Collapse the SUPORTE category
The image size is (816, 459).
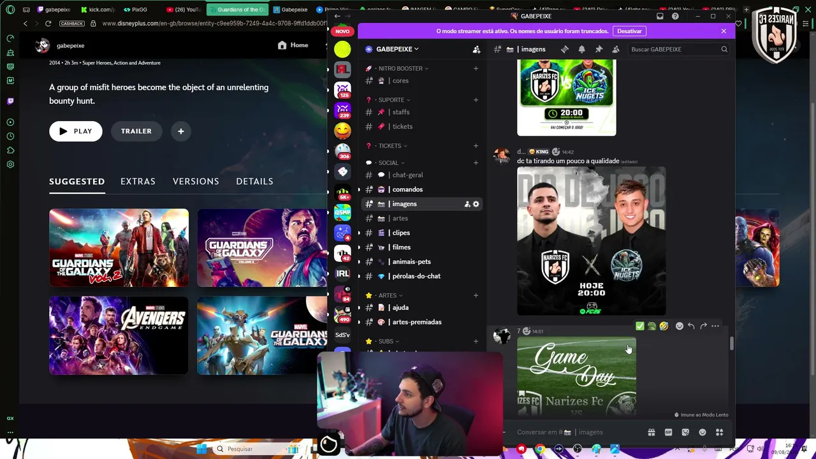pos(394,100)
